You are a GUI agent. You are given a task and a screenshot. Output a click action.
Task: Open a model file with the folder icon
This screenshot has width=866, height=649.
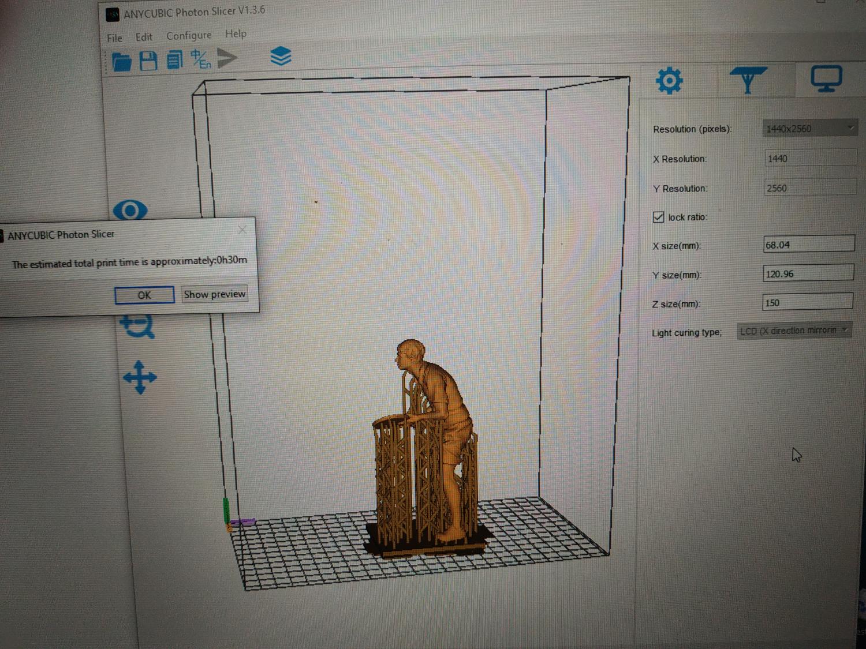click(121, 61)
